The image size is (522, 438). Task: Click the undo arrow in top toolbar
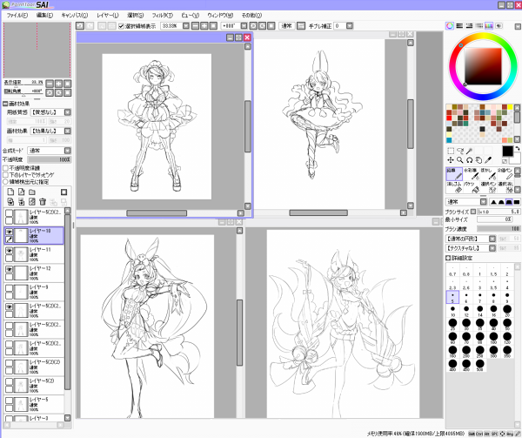coord(80,25)
